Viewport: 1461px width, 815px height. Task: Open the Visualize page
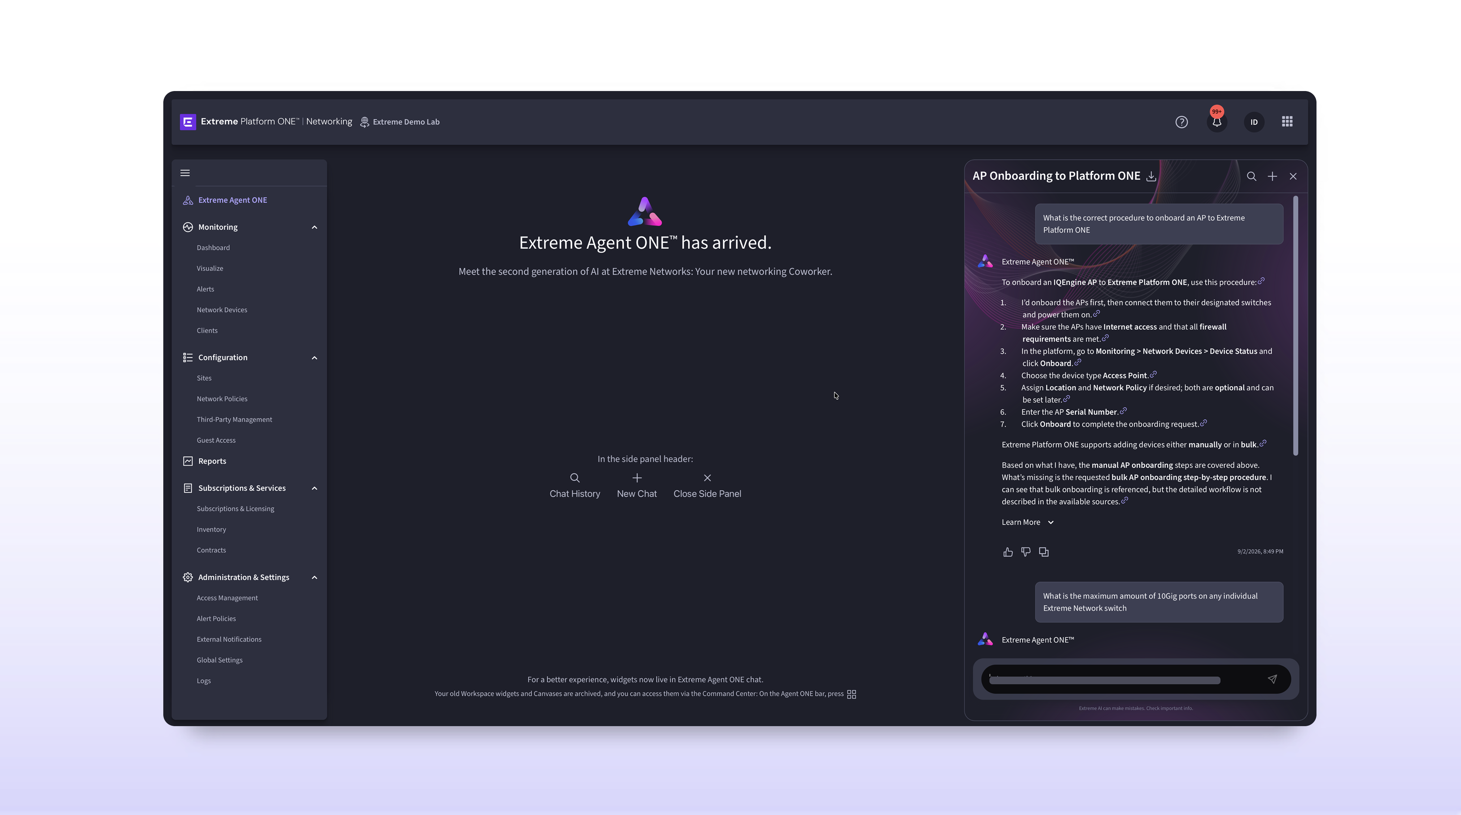click(x=210, y=268)
